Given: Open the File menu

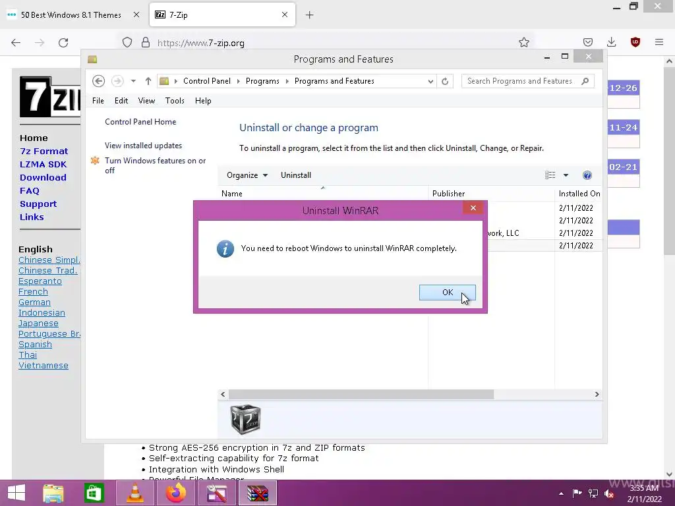Looking at the screenshot, I should [98, 101].
